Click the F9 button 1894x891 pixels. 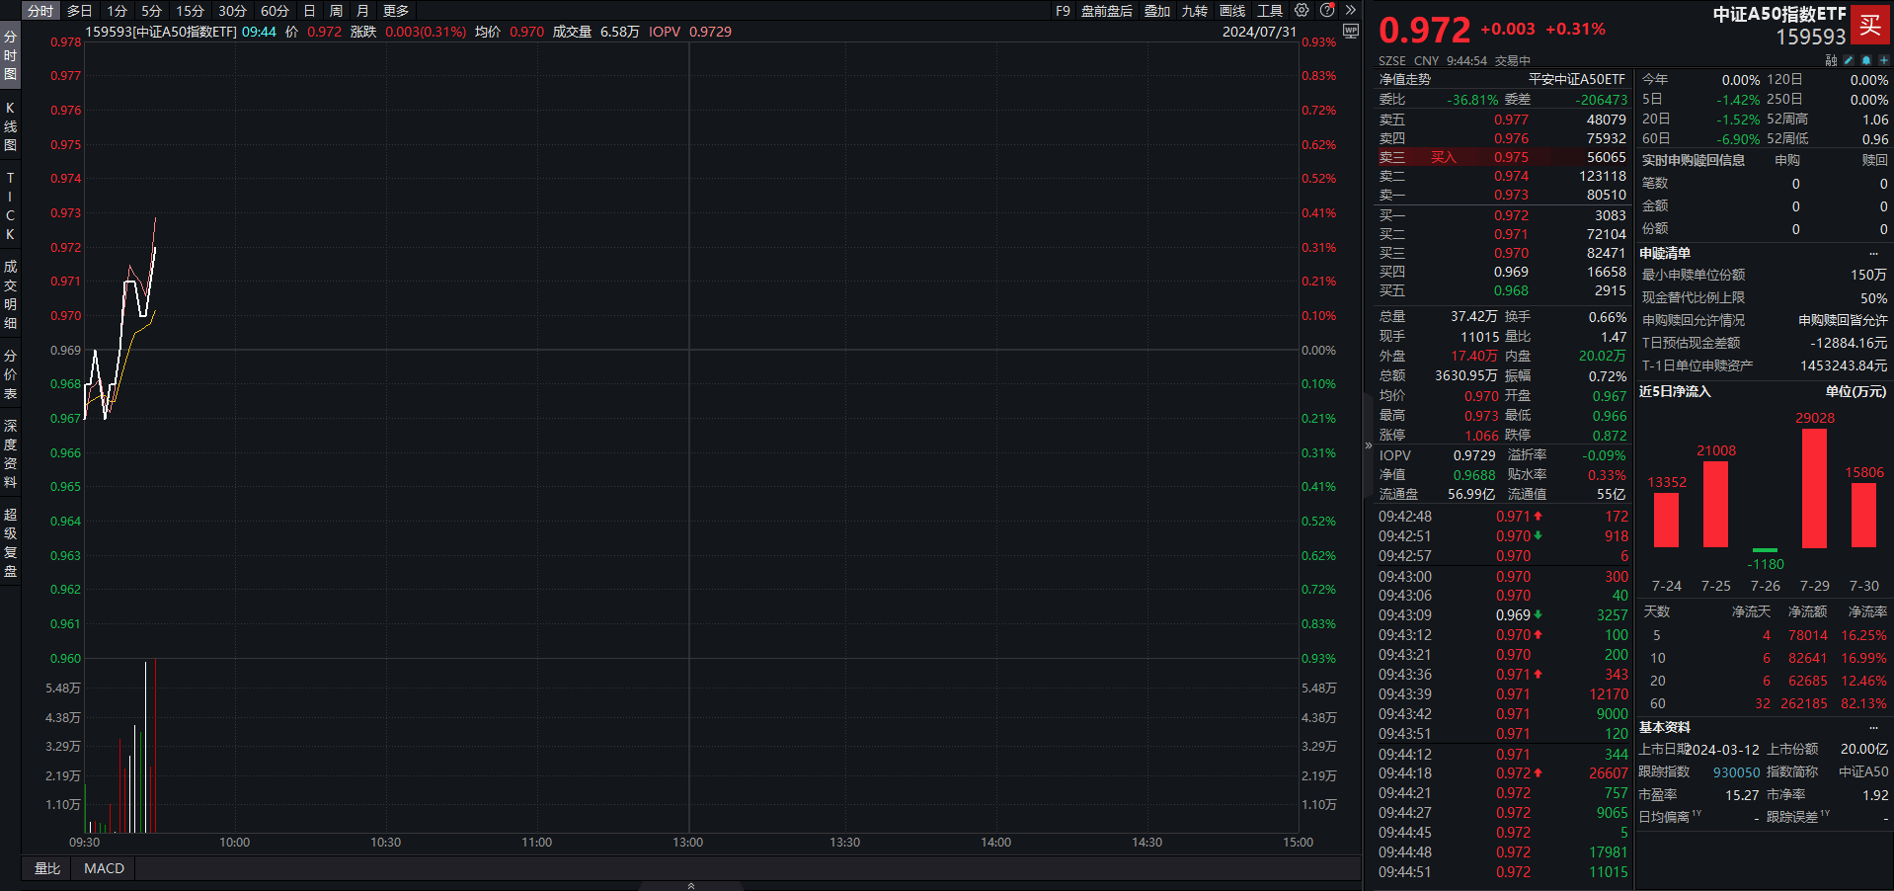point(1063,11)
